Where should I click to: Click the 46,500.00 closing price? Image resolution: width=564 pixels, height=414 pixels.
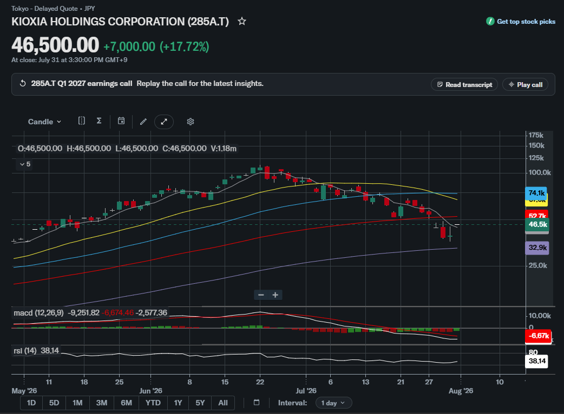click(x=55, y=45)
